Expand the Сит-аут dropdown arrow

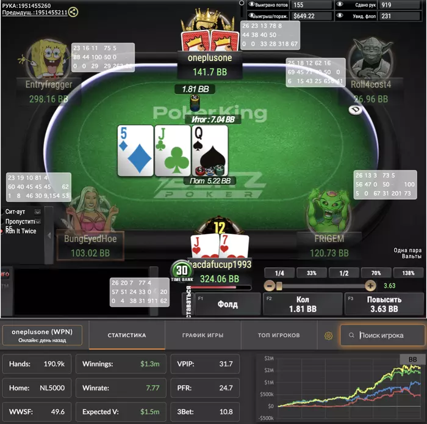[x=38, y=212]
